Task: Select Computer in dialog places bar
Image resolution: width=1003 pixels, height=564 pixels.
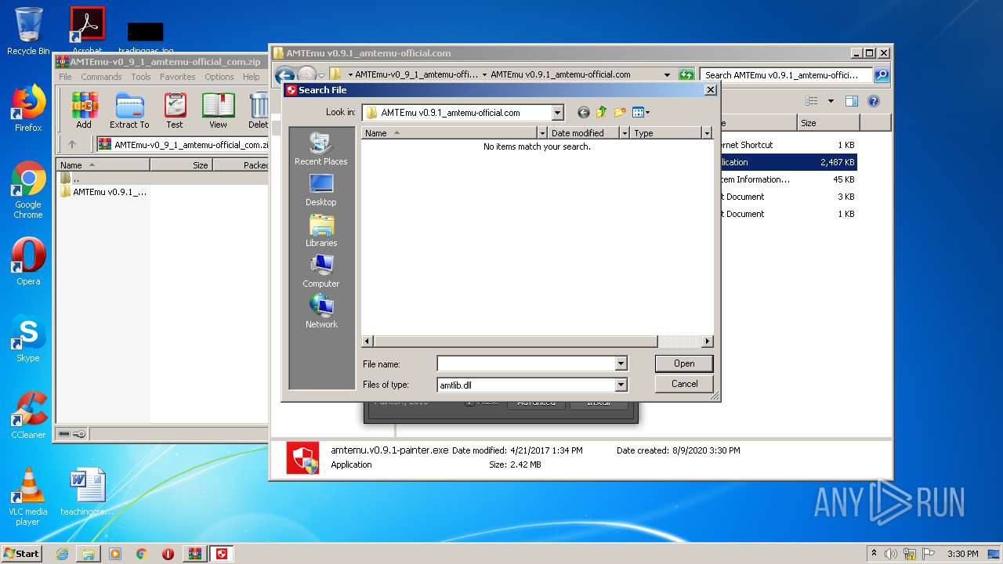Action: point(321,271)
